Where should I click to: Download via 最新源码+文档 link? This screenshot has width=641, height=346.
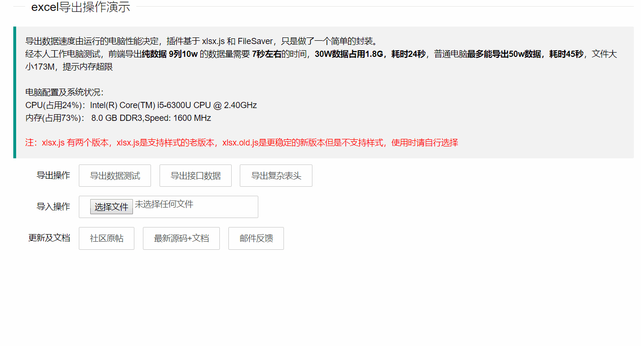click(x=181, y=238)
